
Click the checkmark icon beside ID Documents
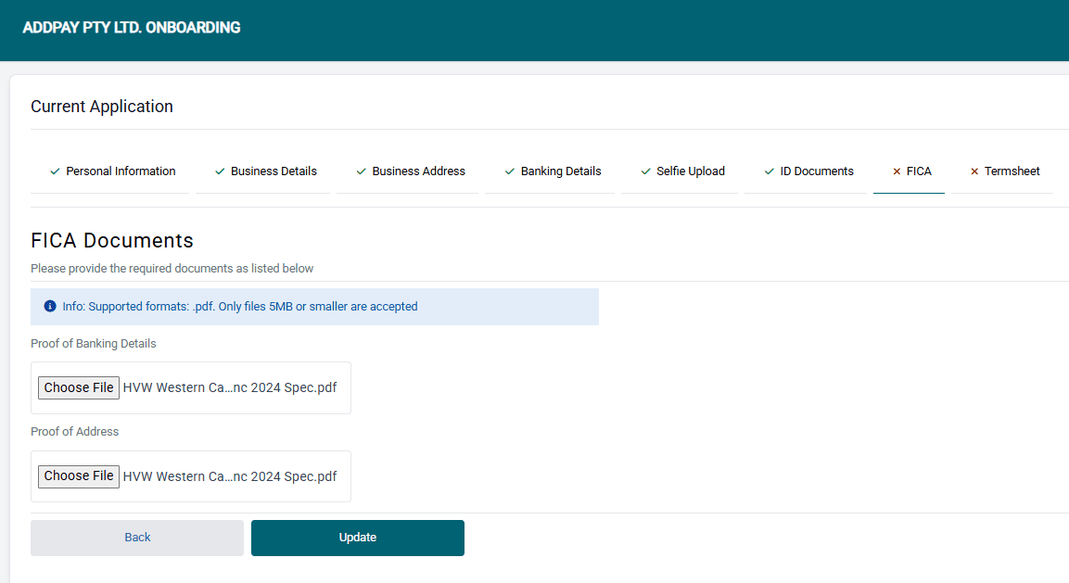[x=770, y=171]
